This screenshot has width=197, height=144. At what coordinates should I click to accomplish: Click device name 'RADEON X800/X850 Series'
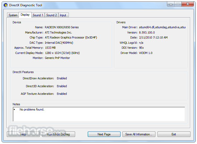[x=62, y=27]
